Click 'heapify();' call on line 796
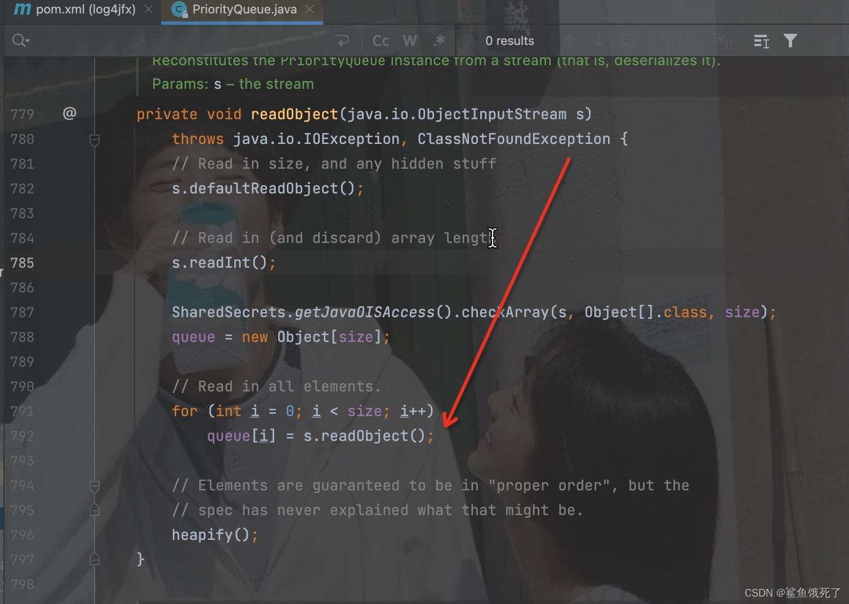The width and height of the screenshot is (849, 604). [x=215, y=535]
